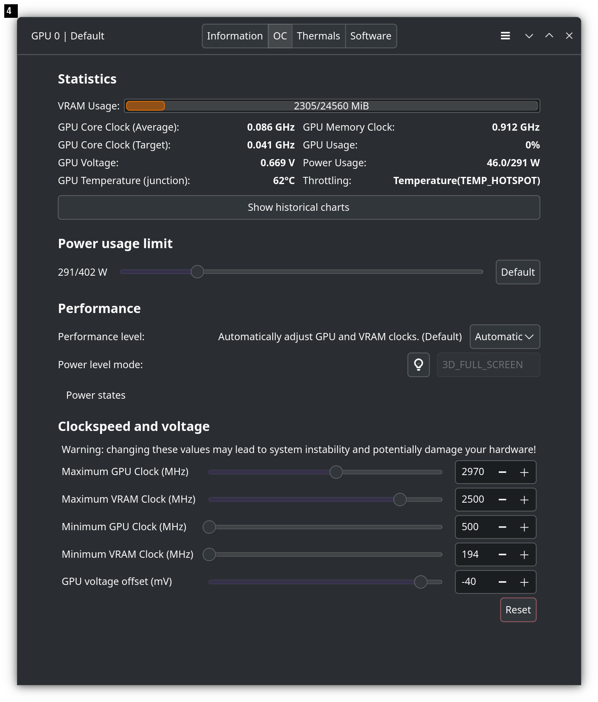
Task: Open the 3D_FULL_SCREEN power mode dropdown
Action: click(488, 365)
